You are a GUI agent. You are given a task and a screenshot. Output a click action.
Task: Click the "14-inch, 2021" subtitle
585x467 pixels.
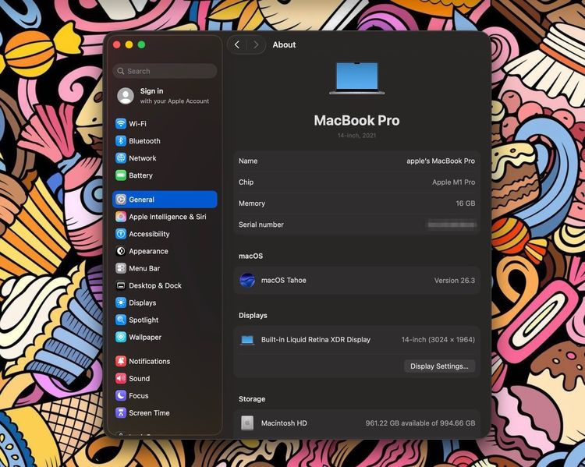coord(356,136)
